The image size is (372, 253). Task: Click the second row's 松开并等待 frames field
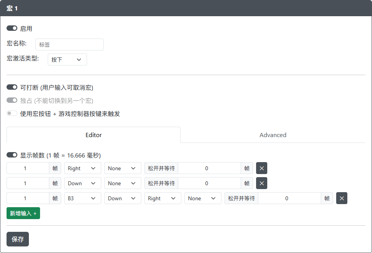[x=209, y=183]
